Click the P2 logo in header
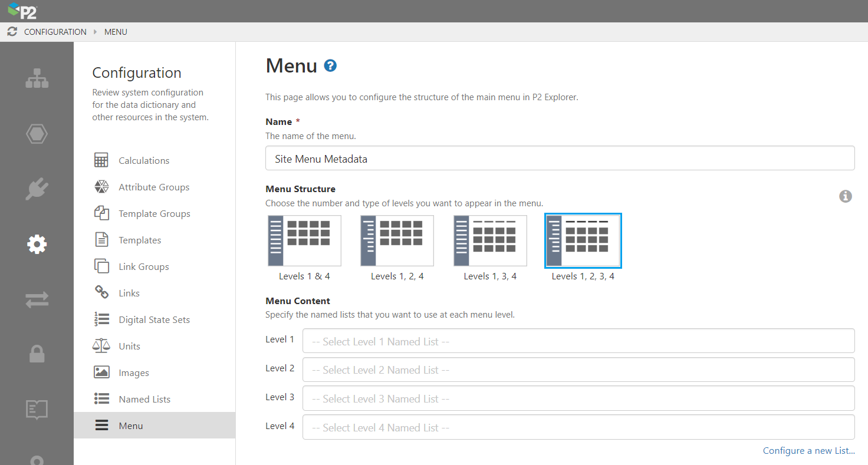The image size is (868, 465). click(22, 11)
